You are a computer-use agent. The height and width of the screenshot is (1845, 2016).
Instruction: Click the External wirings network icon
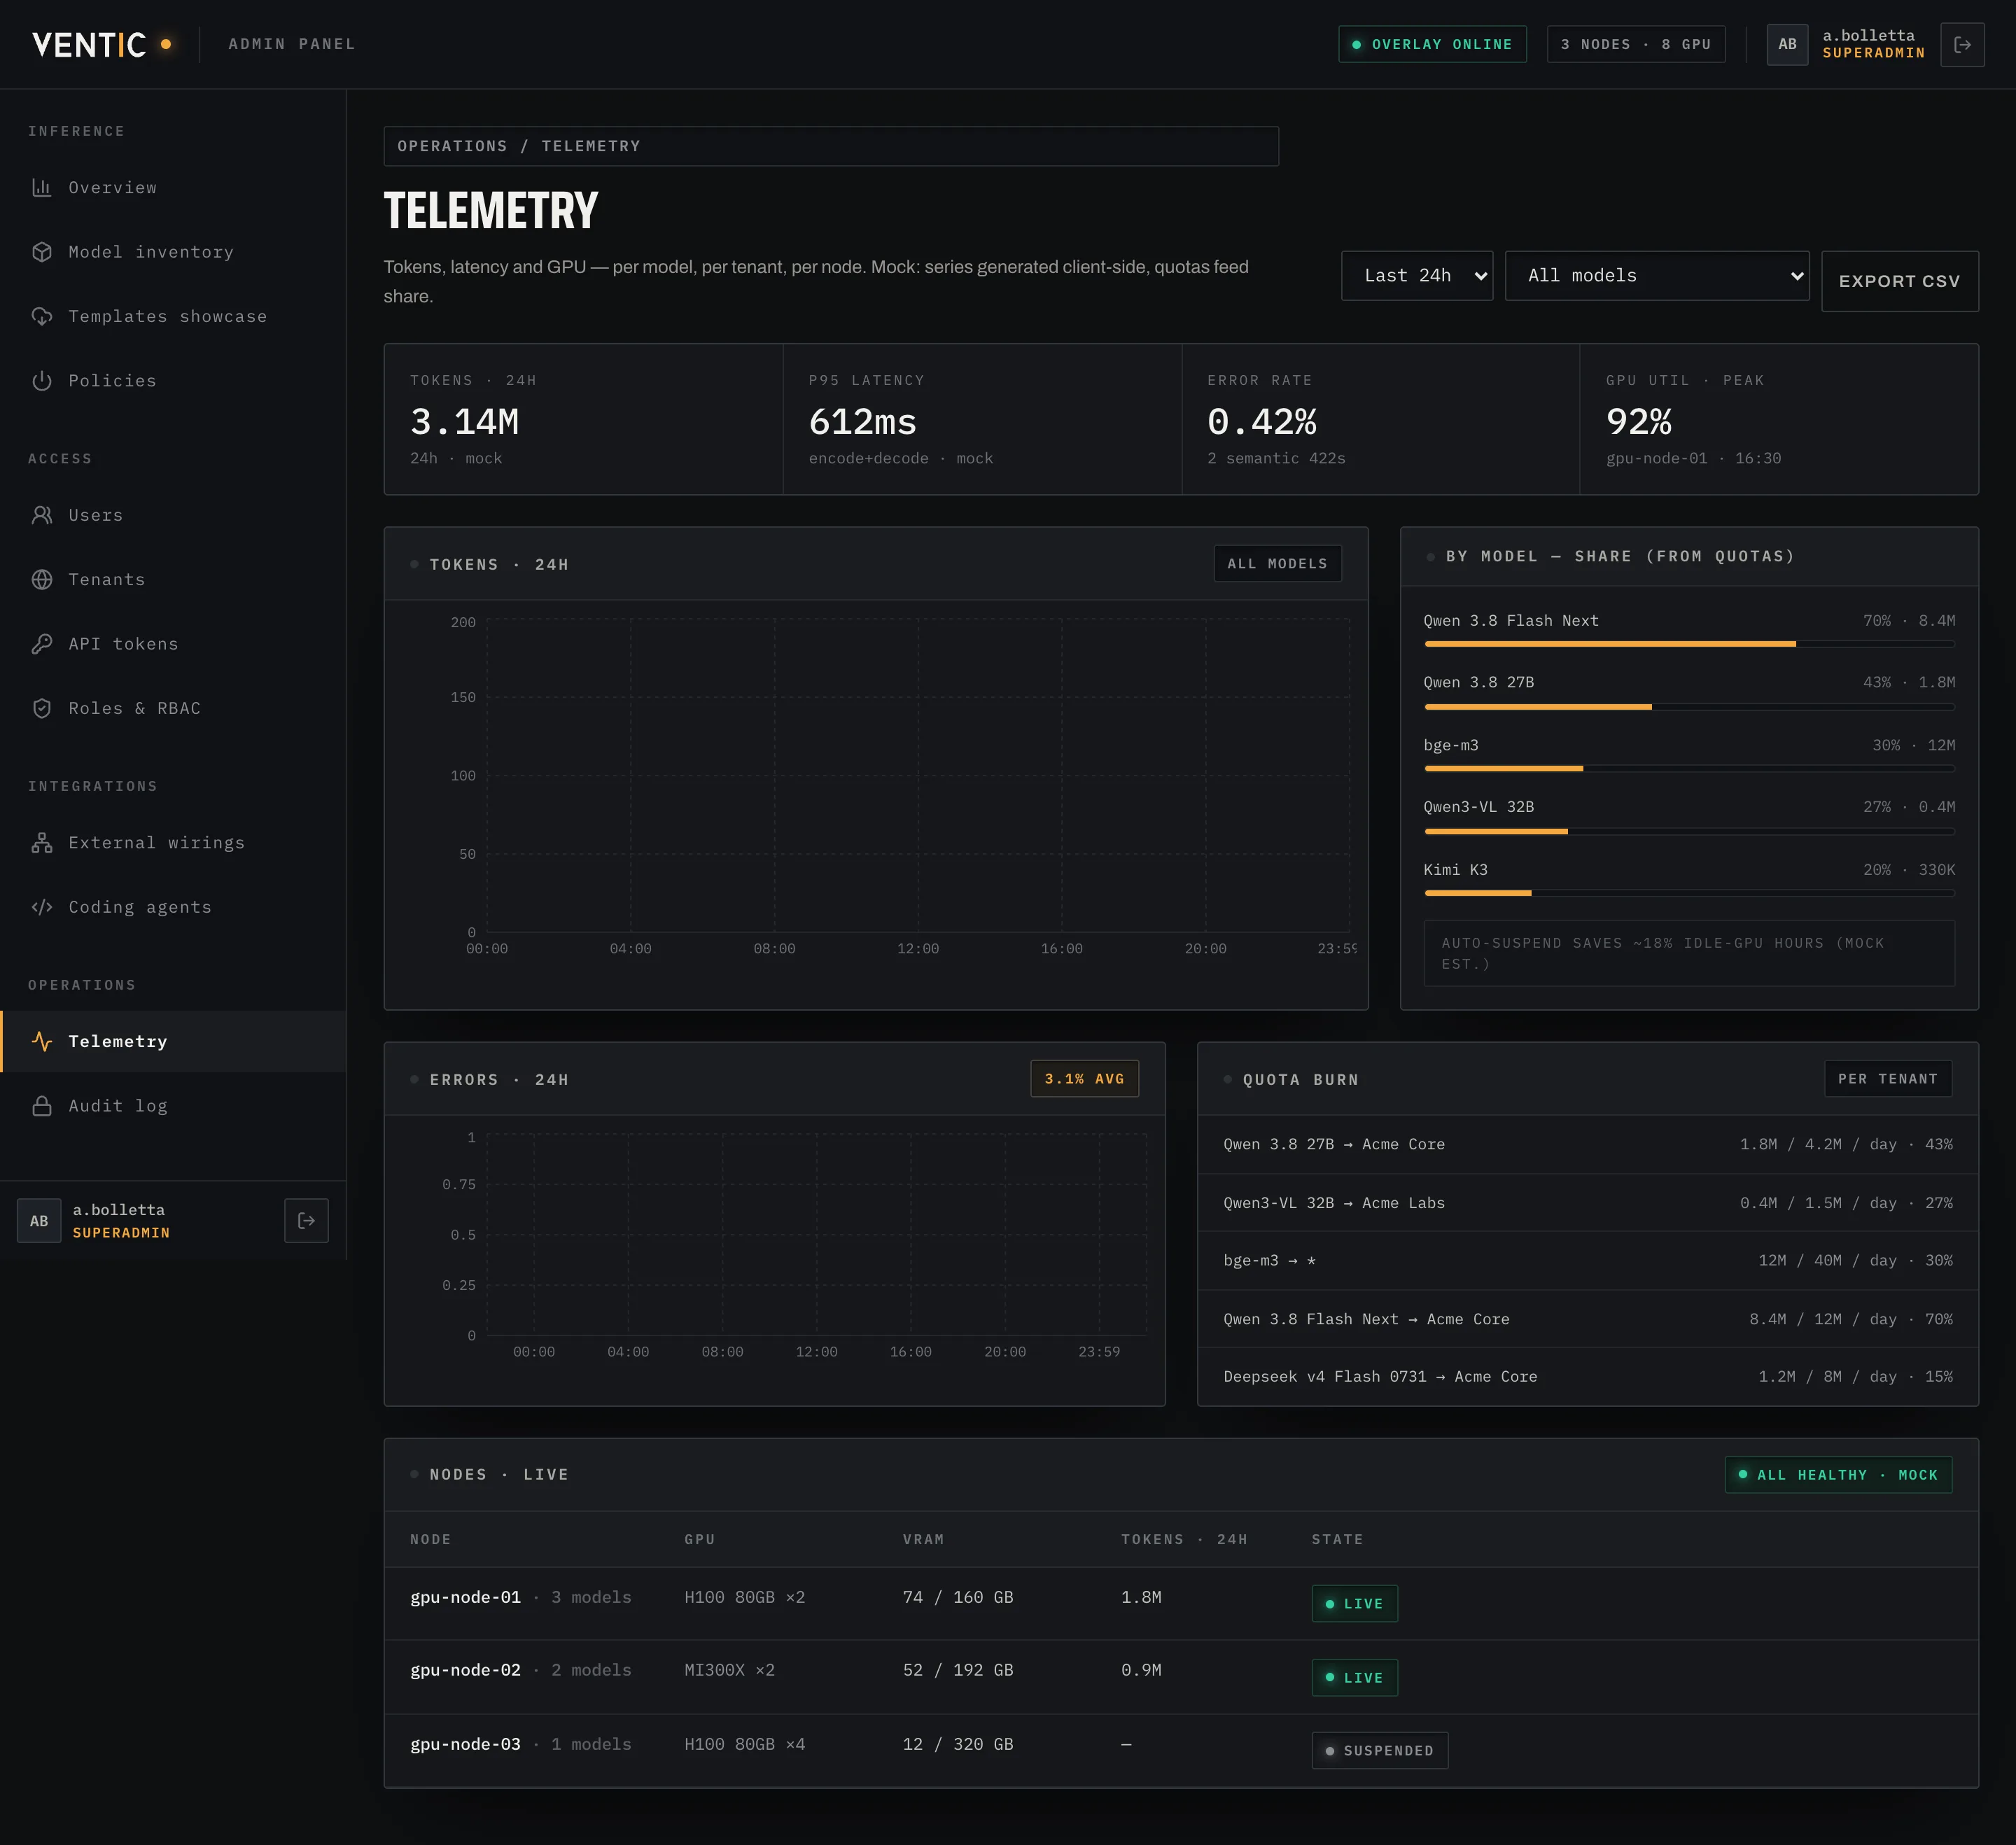pos(42,843)
